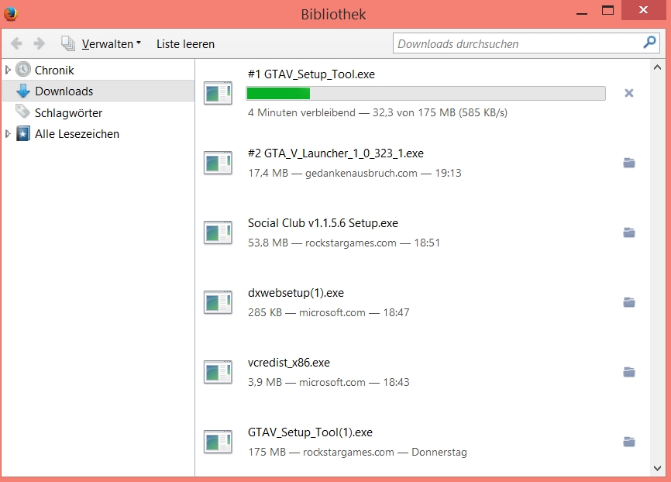This screenshot has width=671, height=482.
Task: Click the Firefox logo in title bar
Action: [10, 13]
